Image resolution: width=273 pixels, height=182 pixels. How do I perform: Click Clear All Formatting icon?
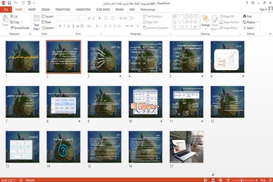point(99,18)
